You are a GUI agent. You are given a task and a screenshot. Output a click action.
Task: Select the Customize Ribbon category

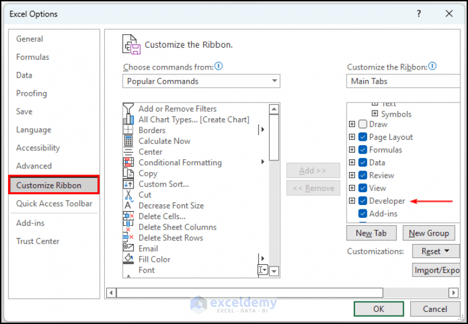pos(54,185)
